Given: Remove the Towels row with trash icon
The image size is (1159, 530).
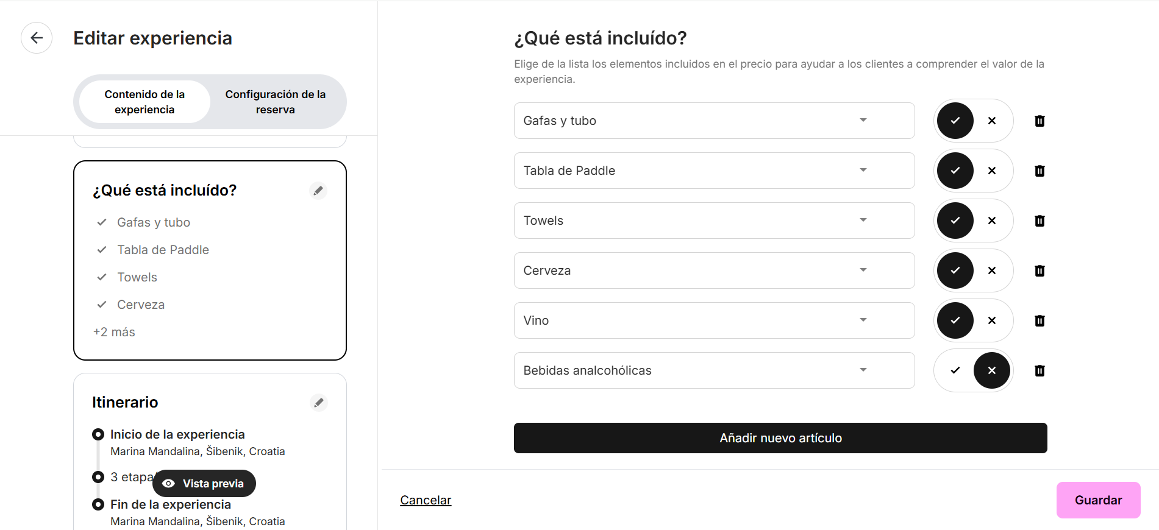Looking at the screenshot, I should 1040,221.
